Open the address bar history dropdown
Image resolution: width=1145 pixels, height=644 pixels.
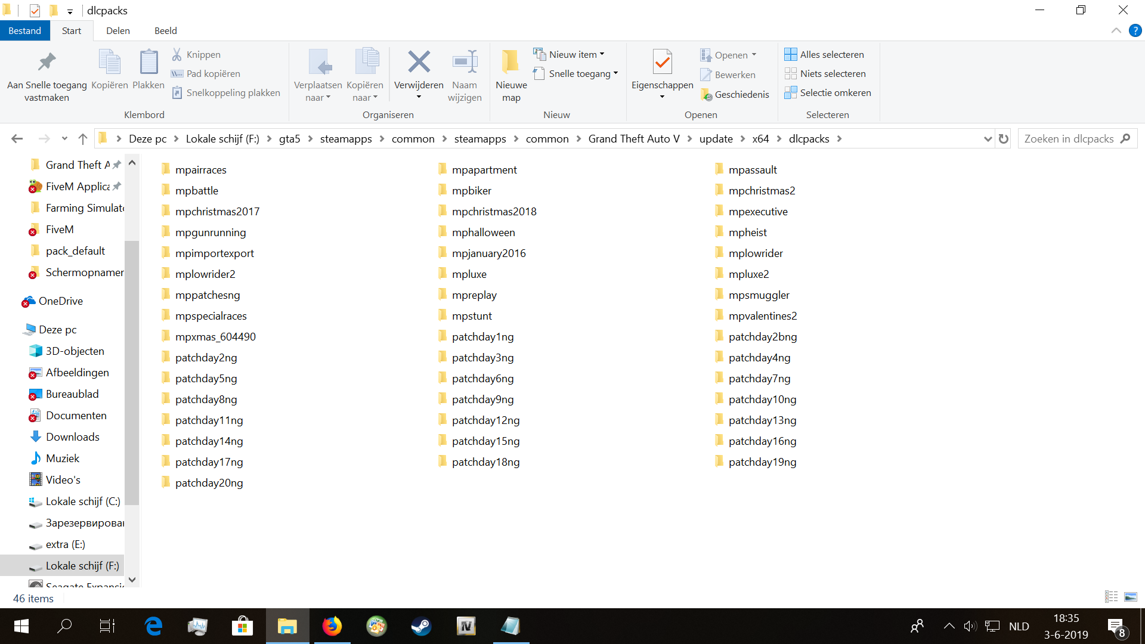pos(988,139)
